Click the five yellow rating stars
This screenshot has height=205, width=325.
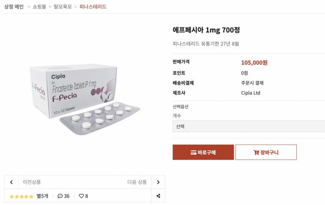[21, 196]
